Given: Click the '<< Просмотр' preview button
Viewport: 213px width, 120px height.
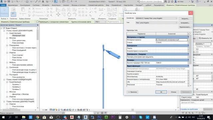Looking at the screenshot, I should [132, 92].
